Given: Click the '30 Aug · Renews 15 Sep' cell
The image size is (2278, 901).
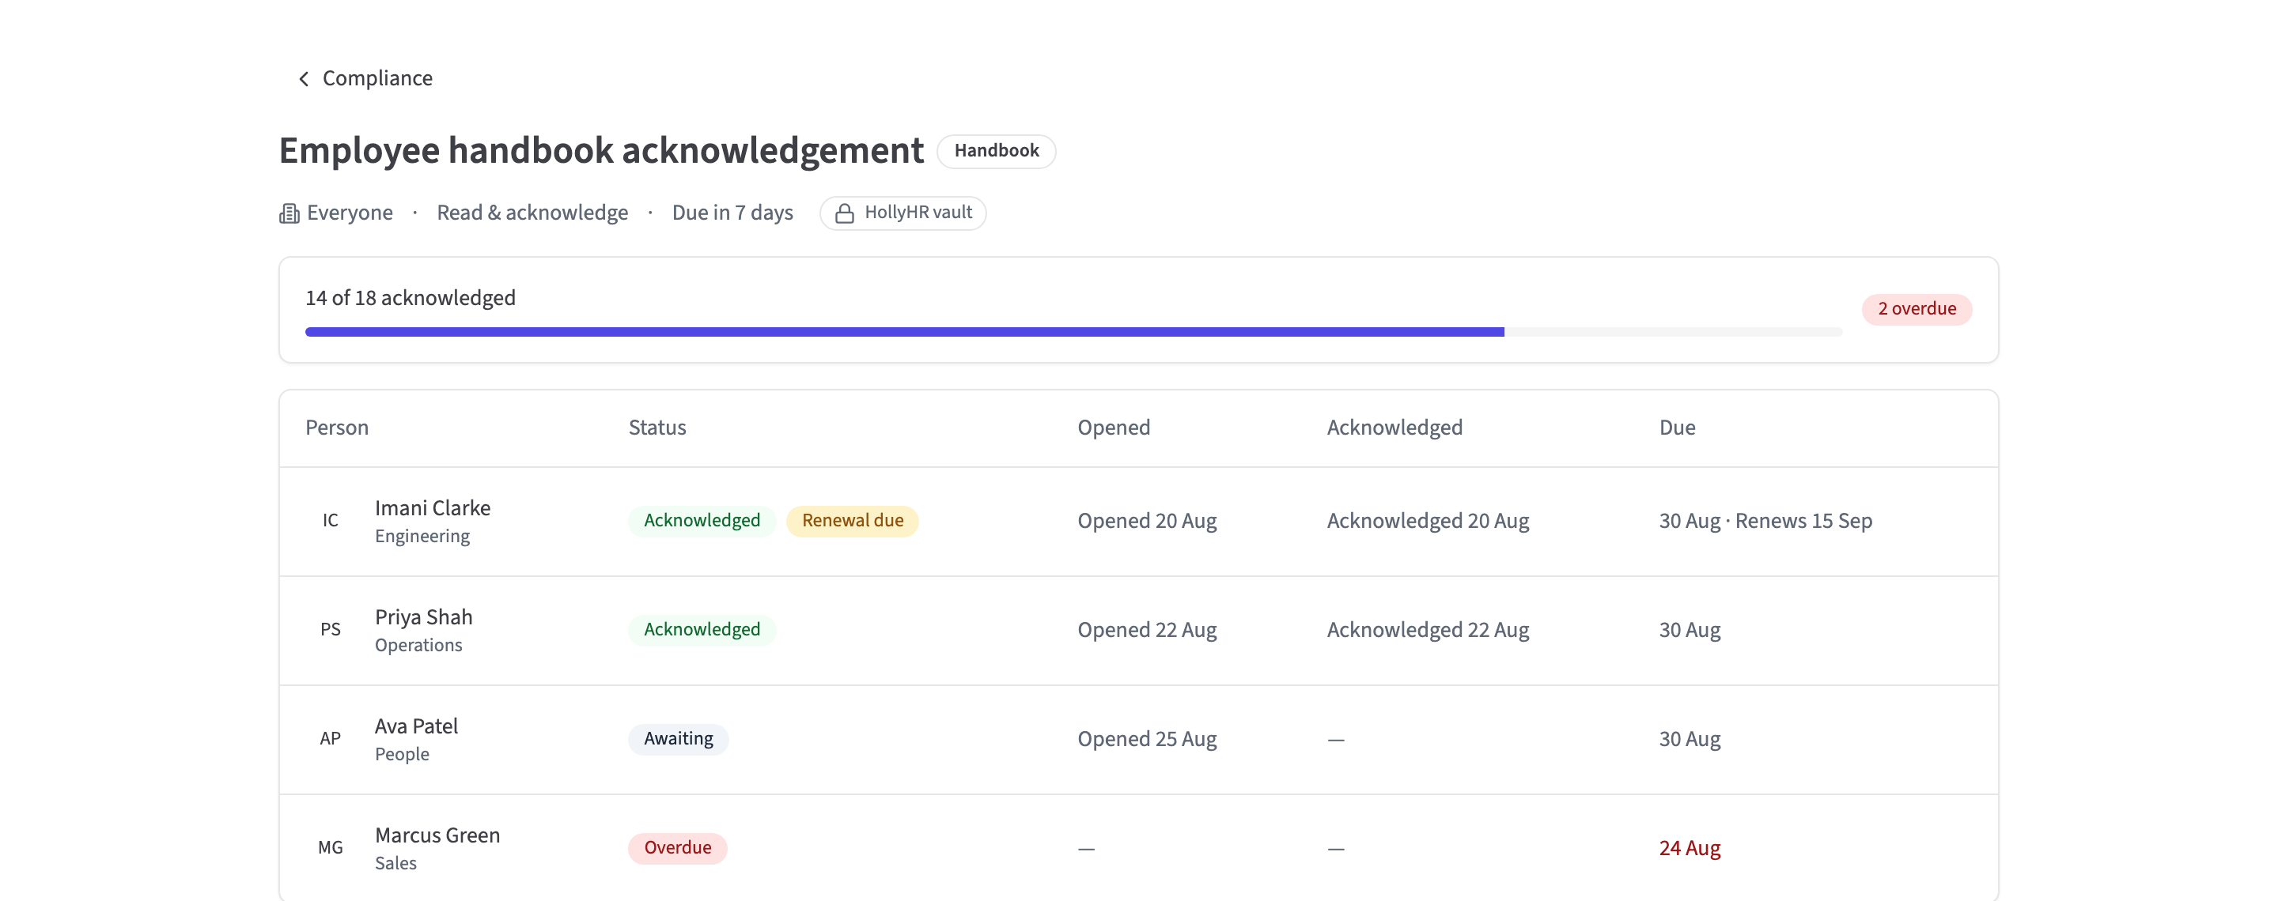Looking at the screenshot, I should [x=1765, y=521].
